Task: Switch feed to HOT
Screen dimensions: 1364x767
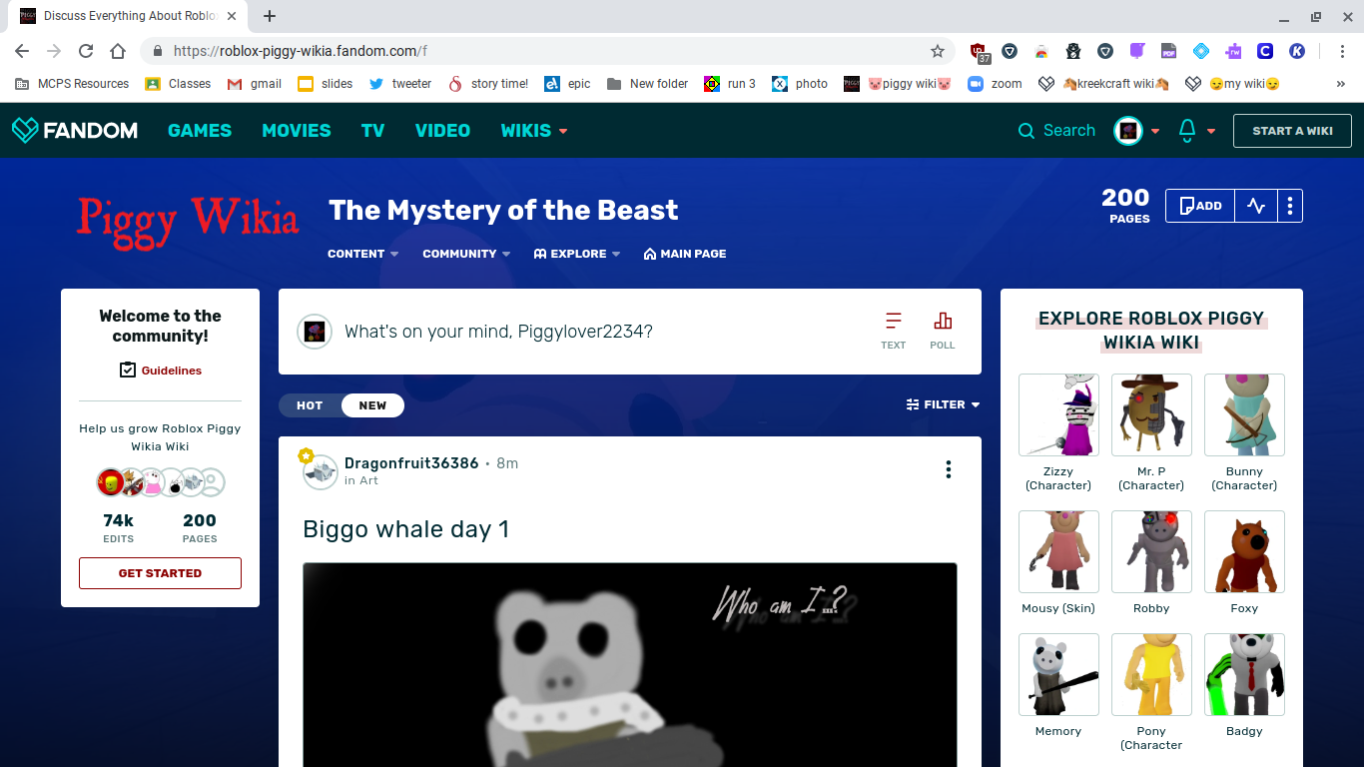Action: tap(310, 405)
